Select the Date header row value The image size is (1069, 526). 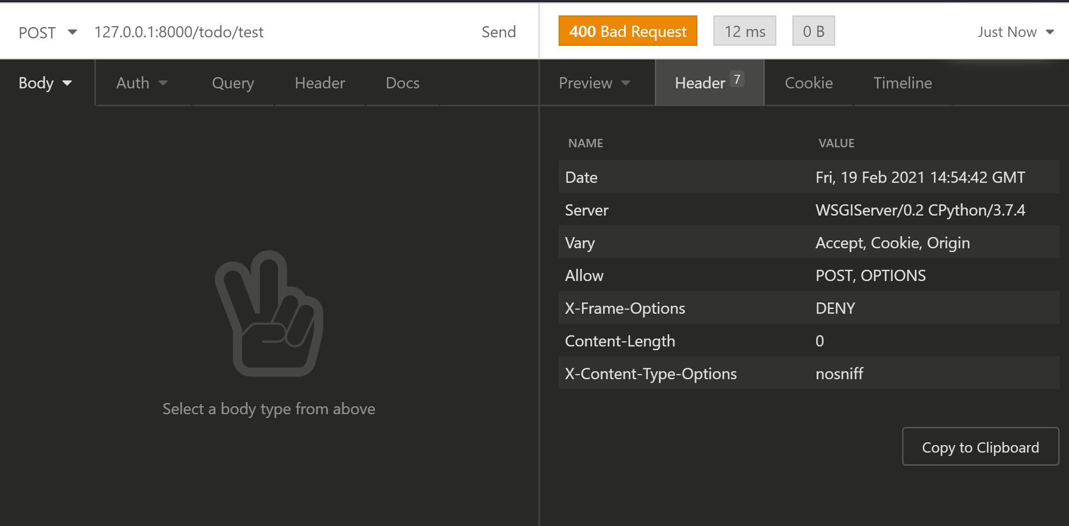[x=920, y=177]
